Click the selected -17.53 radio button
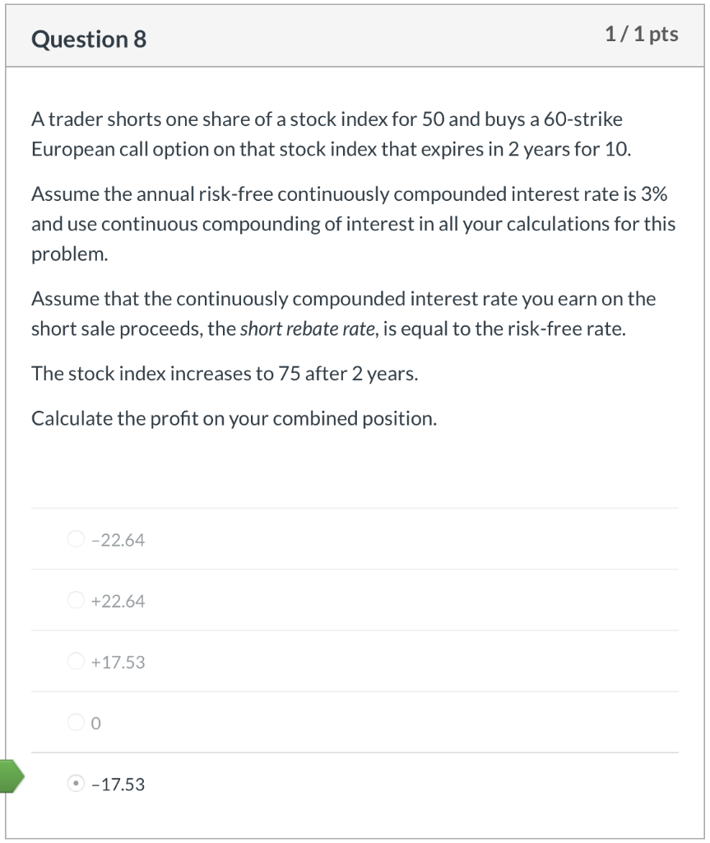The width and height of the screenshot is (710, 843). pyautogui.click(x=74, y=783)
